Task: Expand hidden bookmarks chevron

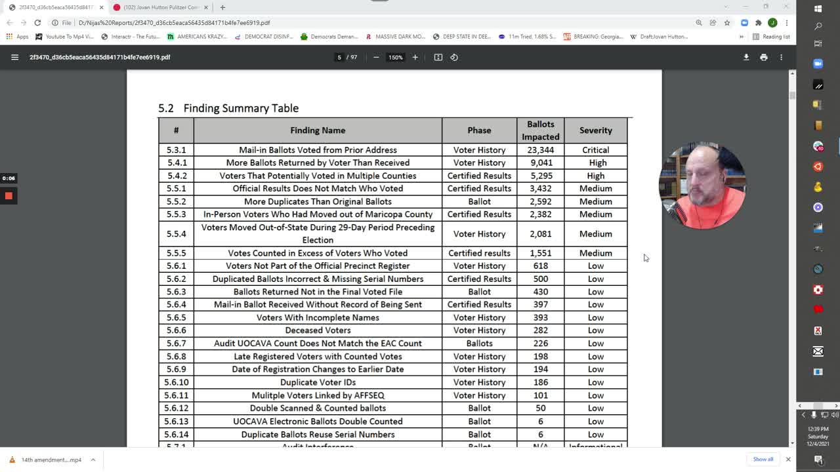Action: click(742, 37)
